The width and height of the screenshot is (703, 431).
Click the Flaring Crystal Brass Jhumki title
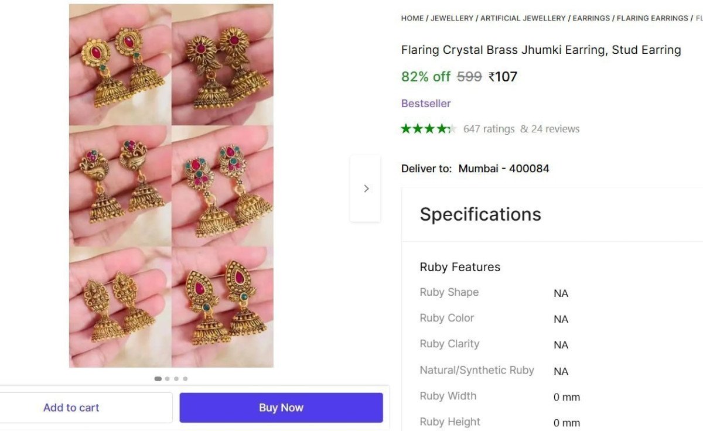point(541,50)
